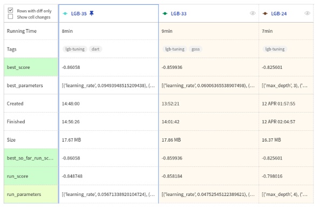Click run_score value -0.798016
The height and width of the screenshot is (210, 326).
(x=272, y=176)
